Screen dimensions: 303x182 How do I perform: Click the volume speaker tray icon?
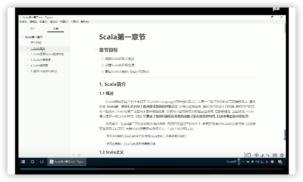point(257,162)
